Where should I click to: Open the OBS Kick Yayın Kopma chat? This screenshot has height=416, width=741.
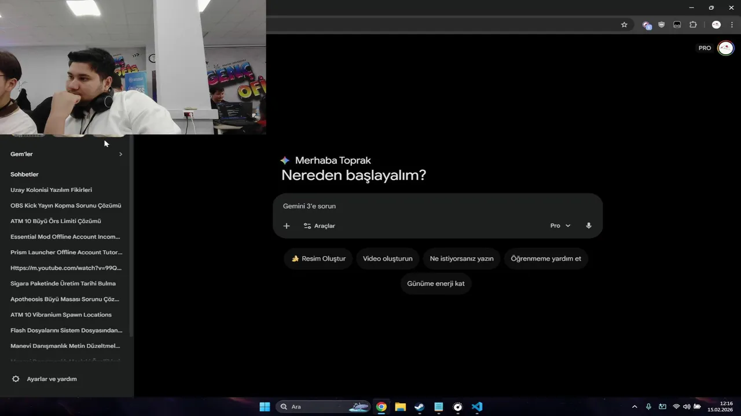tap(67, 206)
